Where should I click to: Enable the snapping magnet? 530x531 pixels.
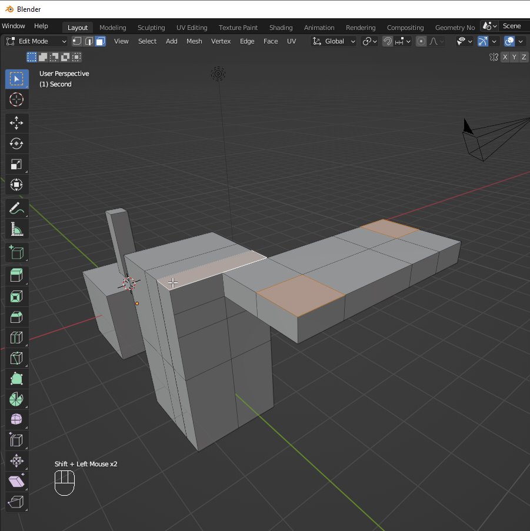click(387, 41)
